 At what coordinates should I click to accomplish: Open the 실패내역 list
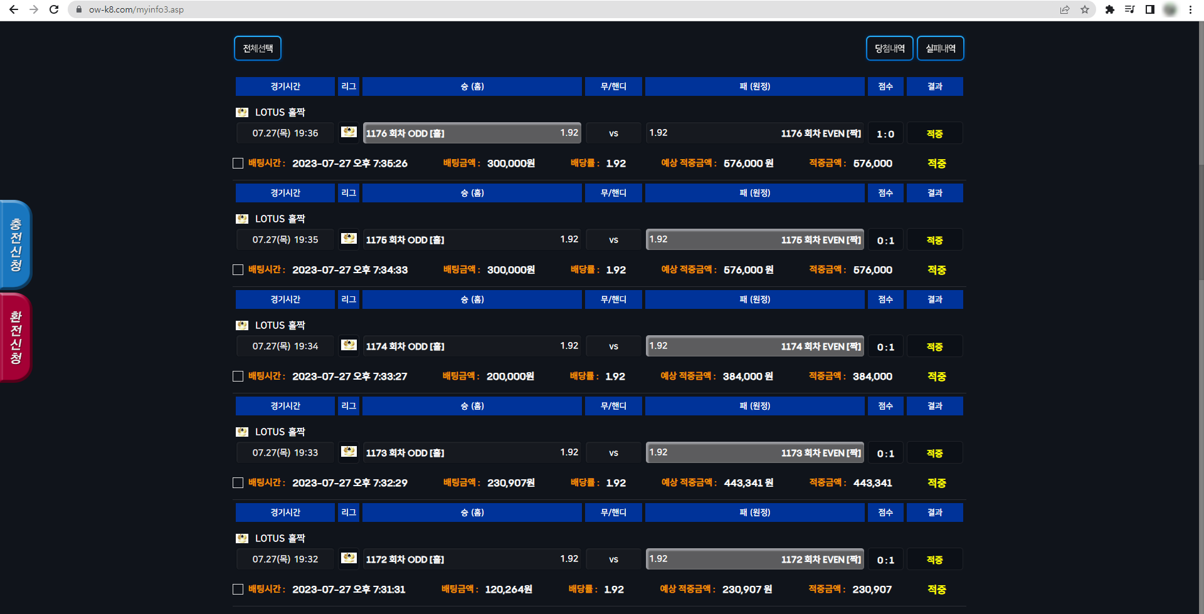click(x=941, y=48)
